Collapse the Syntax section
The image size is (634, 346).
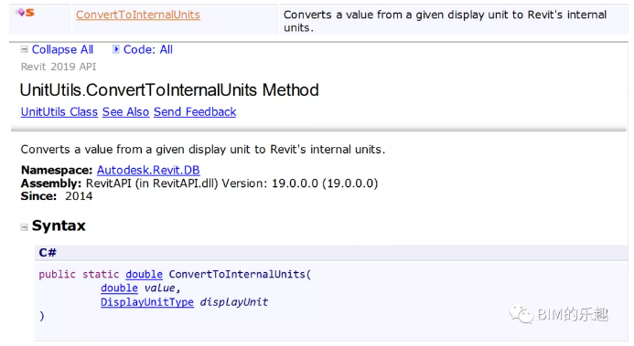point(25,227)
